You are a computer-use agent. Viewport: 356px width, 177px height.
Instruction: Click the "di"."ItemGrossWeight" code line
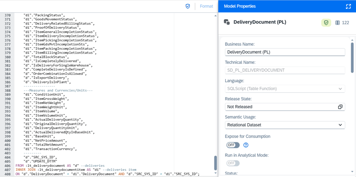[x=46, y=98]
